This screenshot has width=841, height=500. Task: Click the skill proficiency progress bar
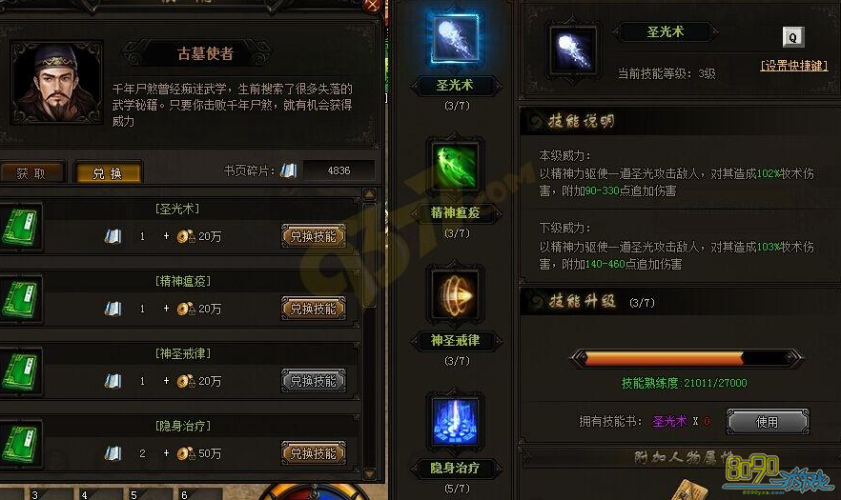click(686, 358)
